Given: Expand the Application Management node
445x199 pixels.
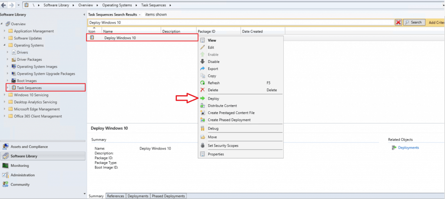Looking at the screenshot, I should point(4,31).
